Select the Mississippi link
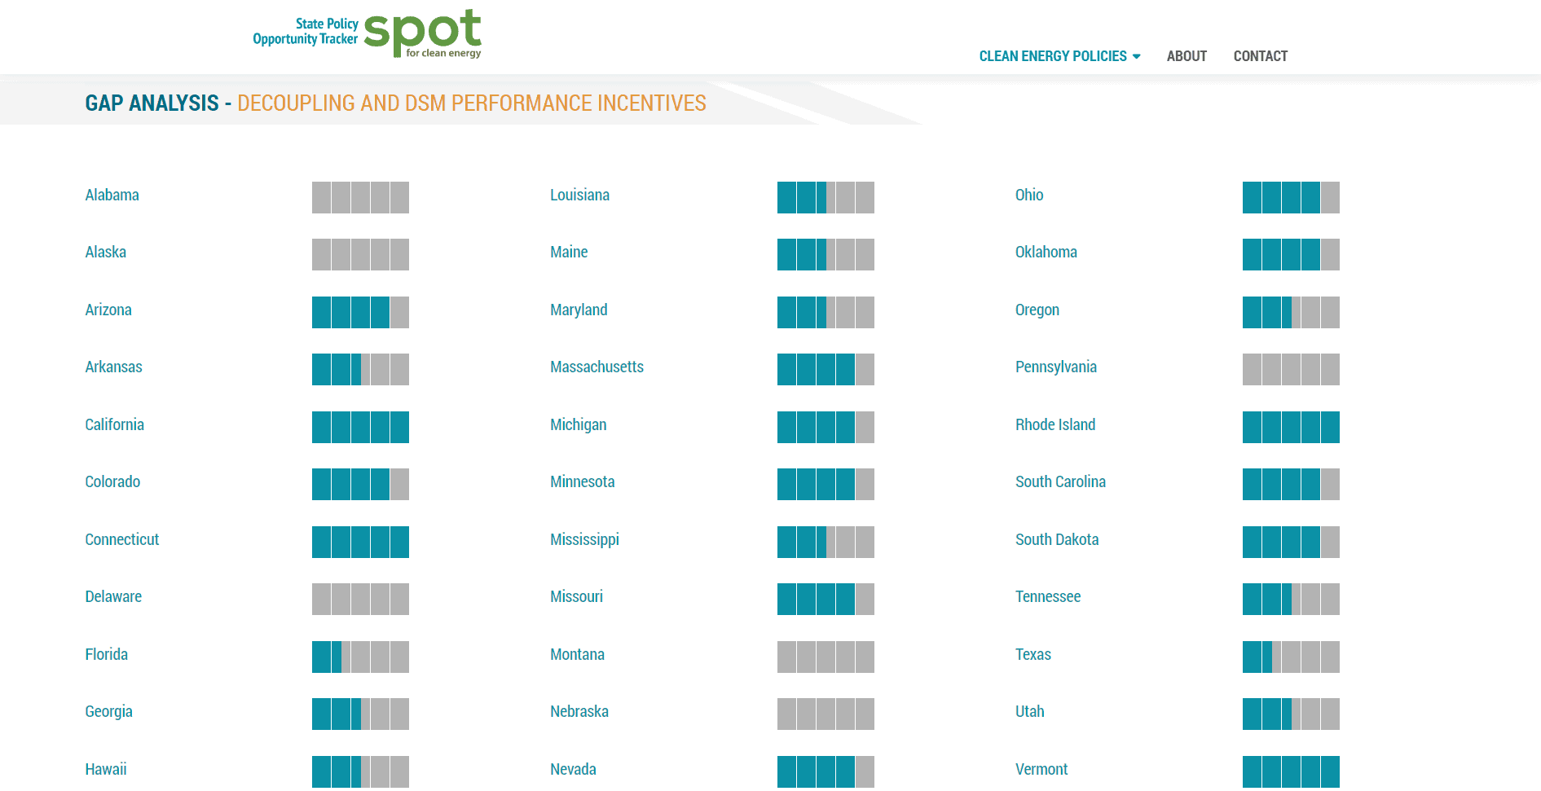The height and width of the screenshot is (791, 1541). [x=584, y=540]
